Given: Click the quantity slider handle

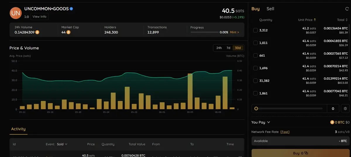Looking at the screenshot, I should pos(256,109).
